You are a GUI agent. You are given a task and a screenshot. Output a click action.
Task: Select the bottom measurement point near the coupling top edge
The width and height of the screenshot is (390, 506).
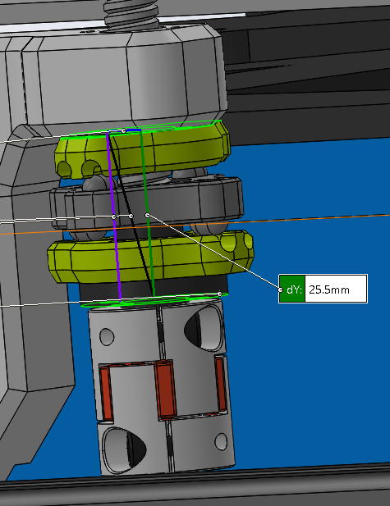tap(220, 294)
